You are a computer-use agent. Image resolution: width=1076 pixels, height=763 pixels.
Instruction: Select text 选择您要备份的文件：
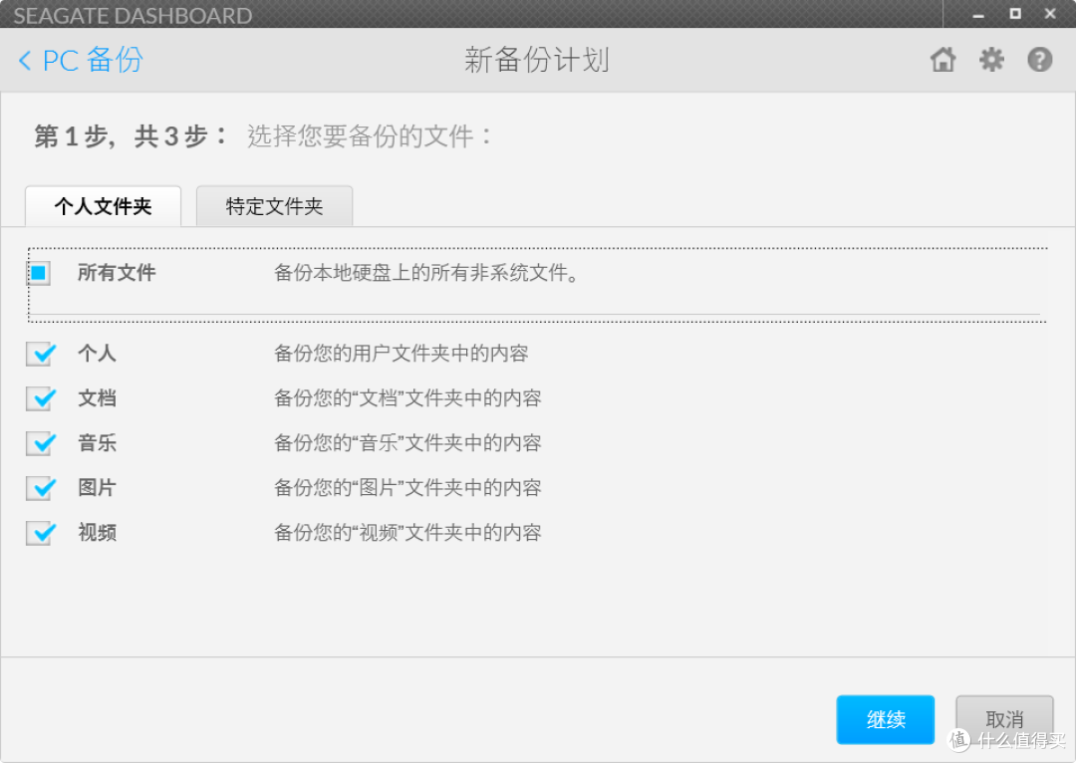(371, 135)
